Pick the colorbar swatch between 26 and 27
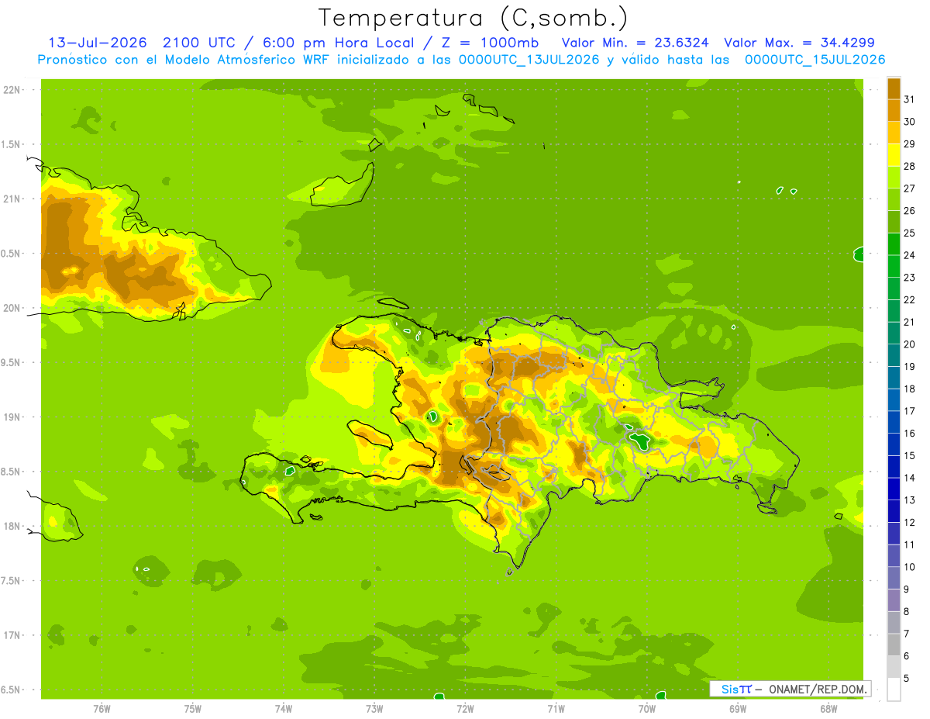Screen dimensions: 930x719 point(894,200)
